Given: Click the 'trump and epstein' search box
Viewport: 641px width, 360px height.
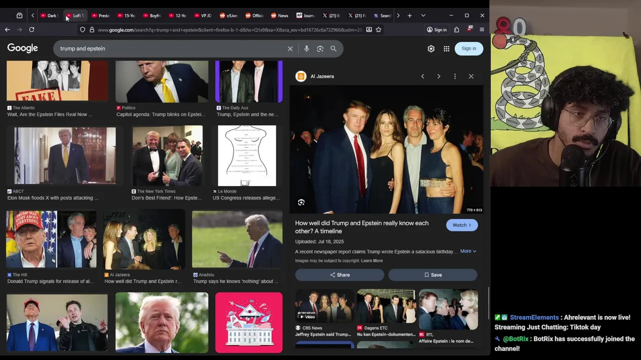Looking at the screenshot, I should coord(170,48).
